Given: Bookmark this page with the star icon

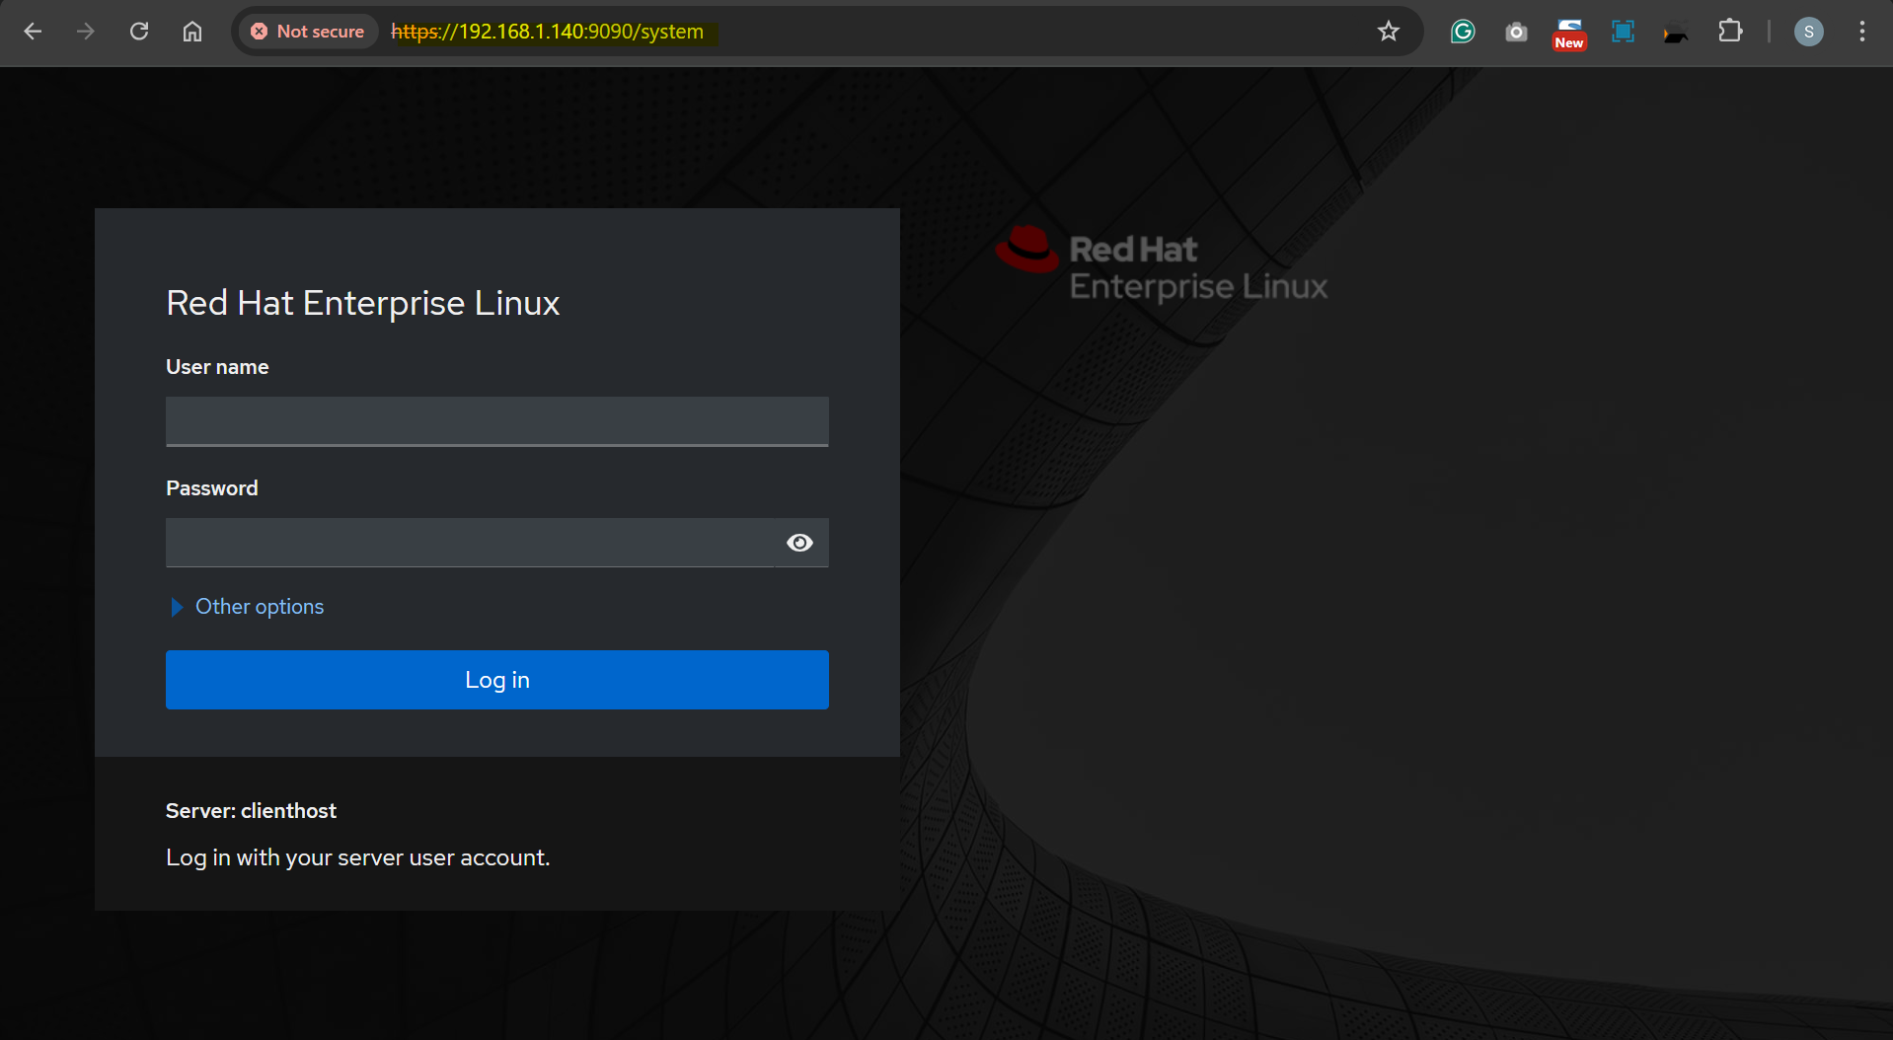Looking at the screenshot, I should point(1389,32).
